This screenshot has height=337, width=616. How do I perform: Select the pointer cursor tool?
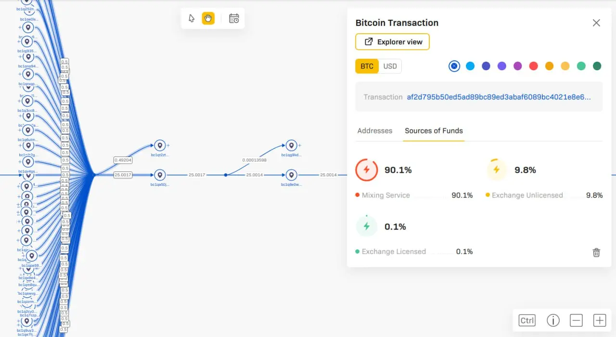tap(192, 18)
